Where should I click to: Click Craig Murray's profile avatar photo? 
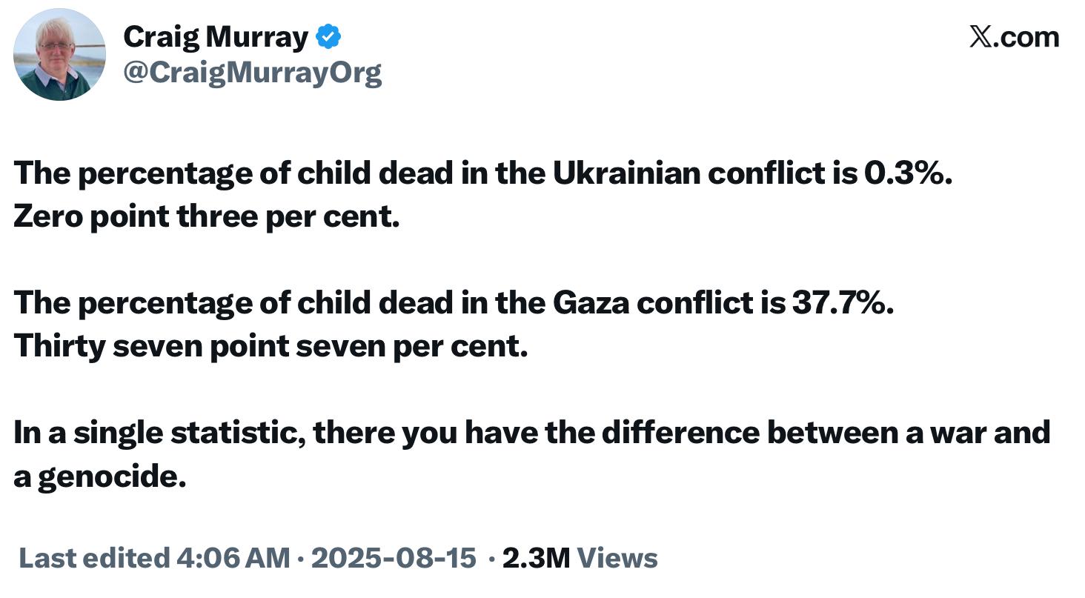click(x=60, y=55)
